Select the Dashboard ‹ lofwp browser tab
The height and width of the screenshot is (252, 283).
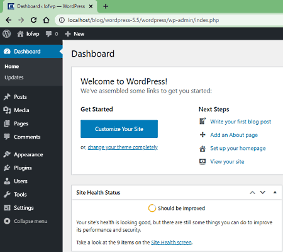pos(50,6)
